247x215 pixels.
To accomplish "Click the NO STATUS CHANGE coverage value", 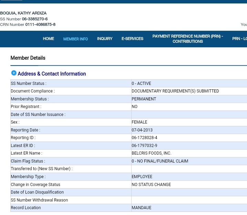I will 151,185.
